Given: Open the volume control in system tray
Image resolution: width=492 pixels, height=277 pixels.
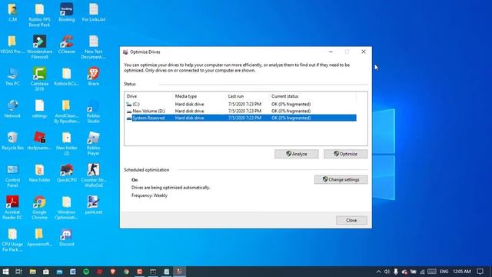Looking at the screenshot, I should coord(387,272).
